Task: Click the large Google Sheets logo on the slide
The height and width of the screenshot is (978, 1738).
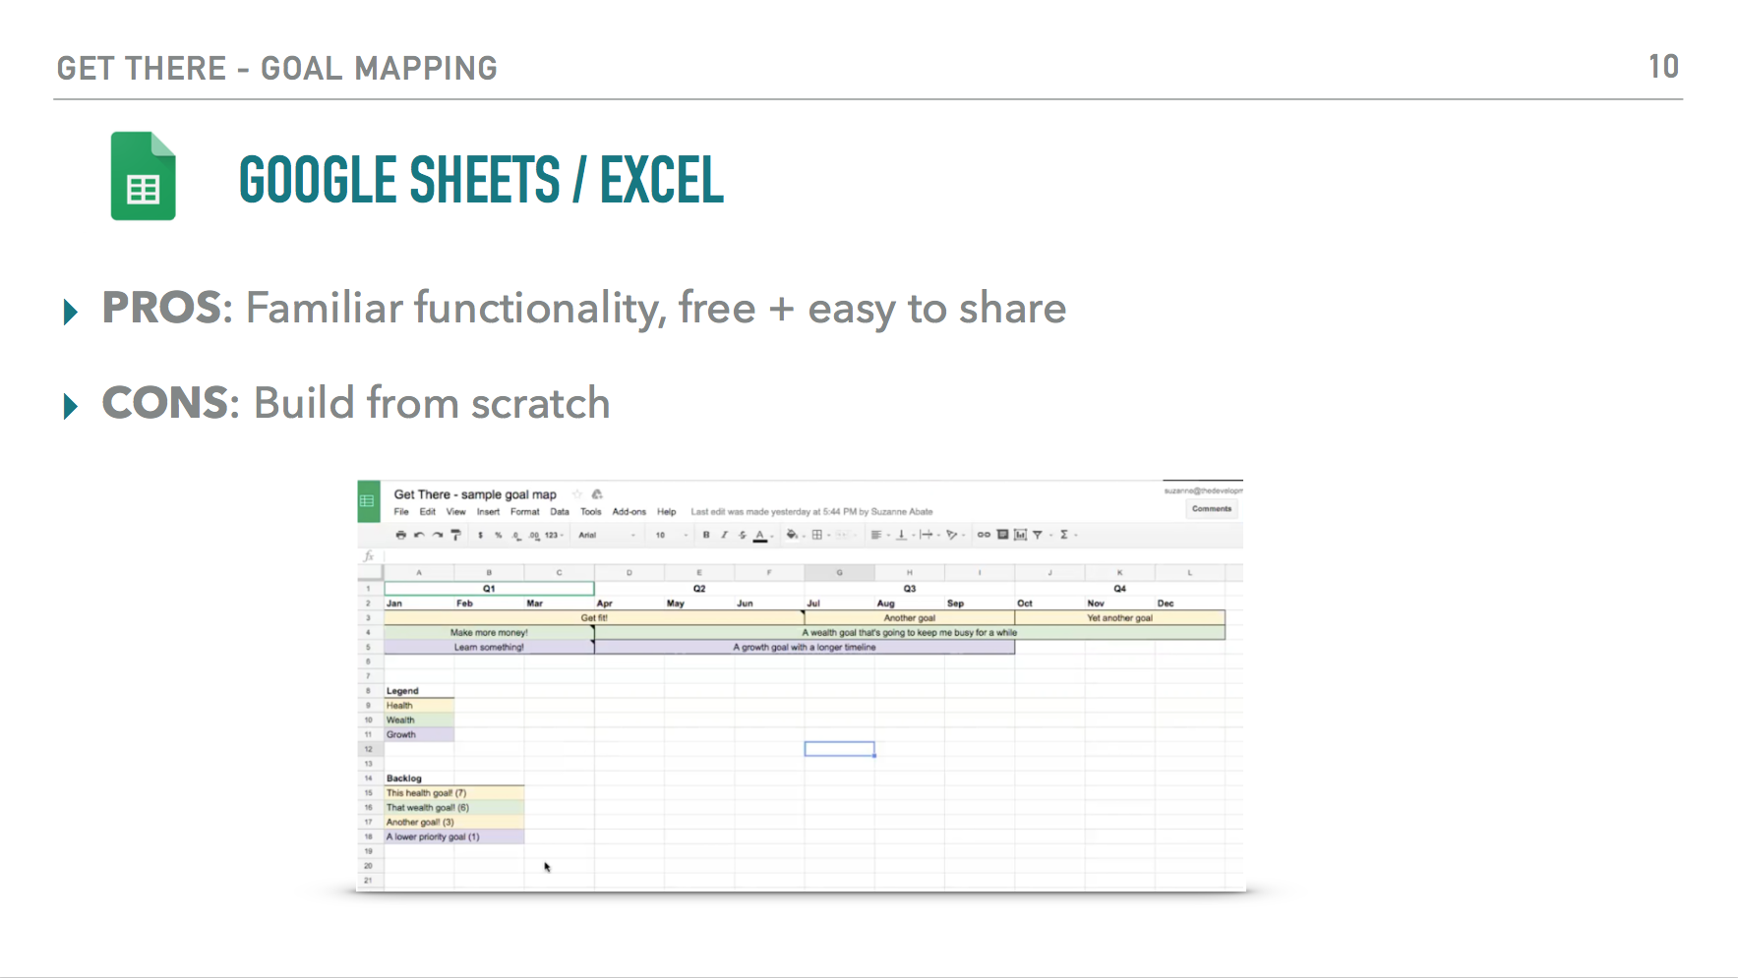Action: click(144, 176)
